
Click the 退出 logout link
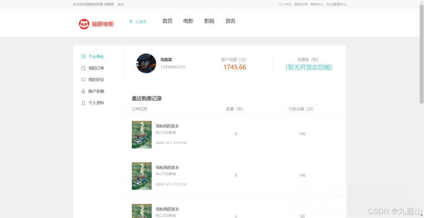121,4
